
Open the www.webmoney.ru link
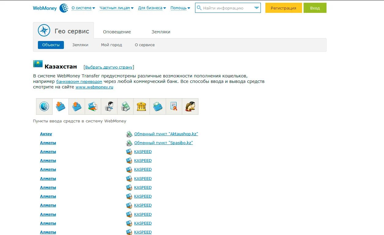94,87
